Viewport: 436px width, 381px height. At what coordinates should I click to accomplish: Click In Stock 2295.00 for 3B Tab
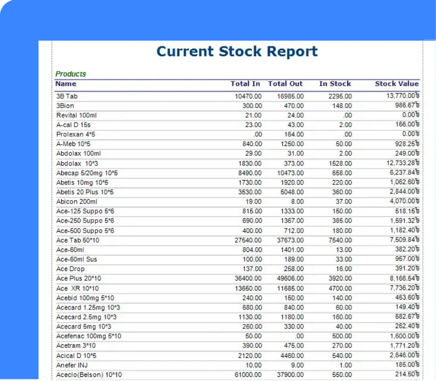click(340, 96)
